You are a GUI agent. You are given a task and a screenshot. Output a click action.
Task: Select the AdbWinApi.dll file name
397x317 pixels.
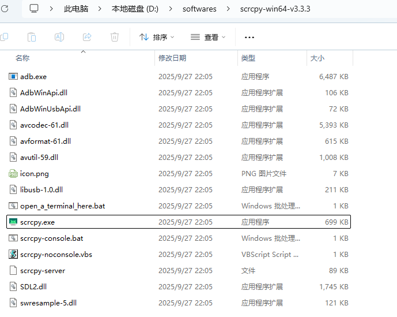[44, 93]
